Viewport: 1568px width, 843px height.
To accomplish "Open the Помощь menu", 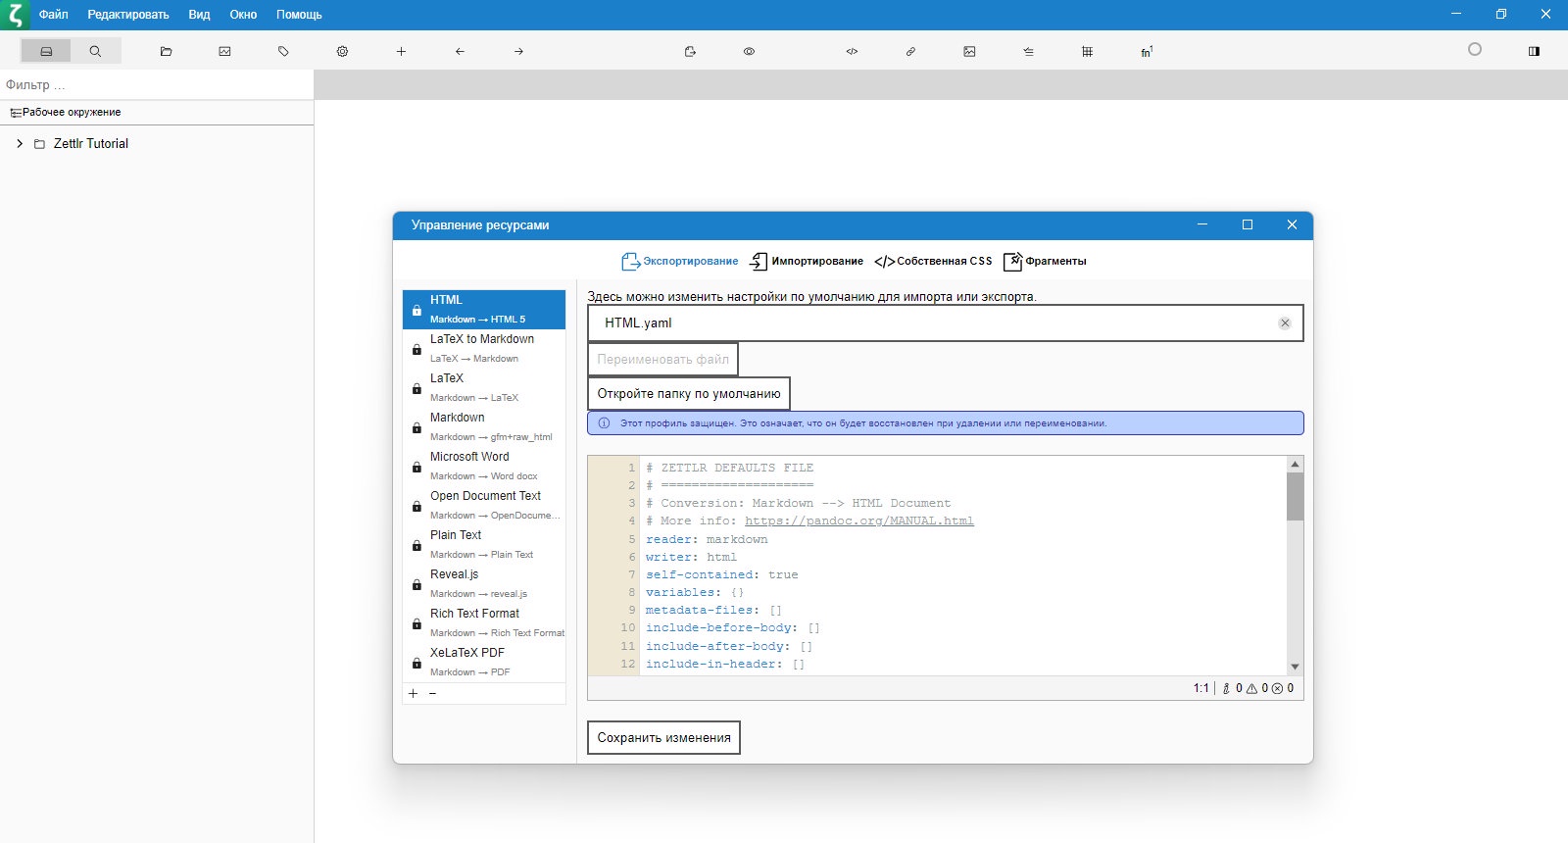I will tap(299, 15).
